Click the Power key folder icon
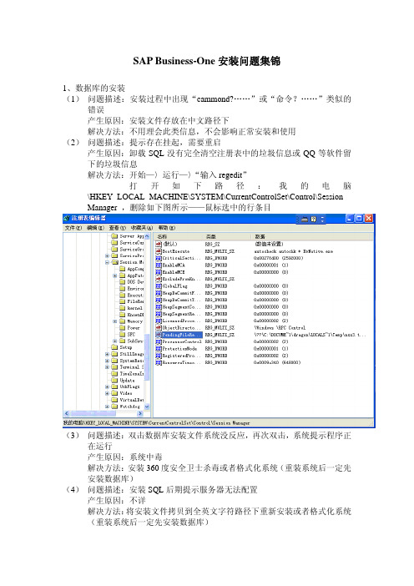Screen dimensions: 414x586 coord(122,328)
